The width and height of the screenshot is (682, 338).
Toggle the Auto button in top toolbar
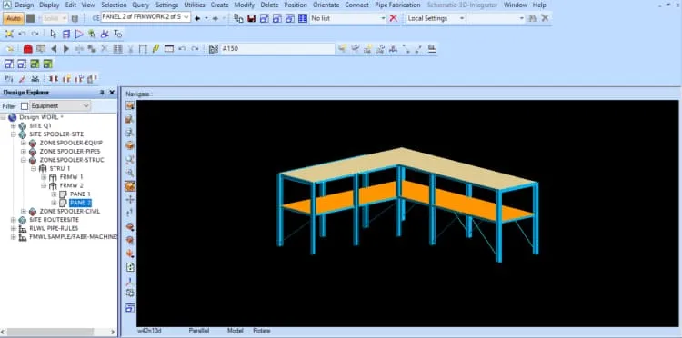[14, 18]
